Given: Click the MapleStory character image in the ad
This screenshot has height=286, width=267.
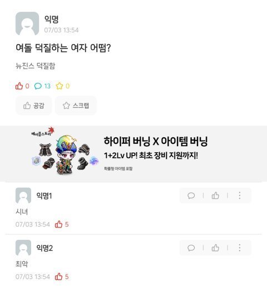Looking at the screenshot, I should pos(65,154).
